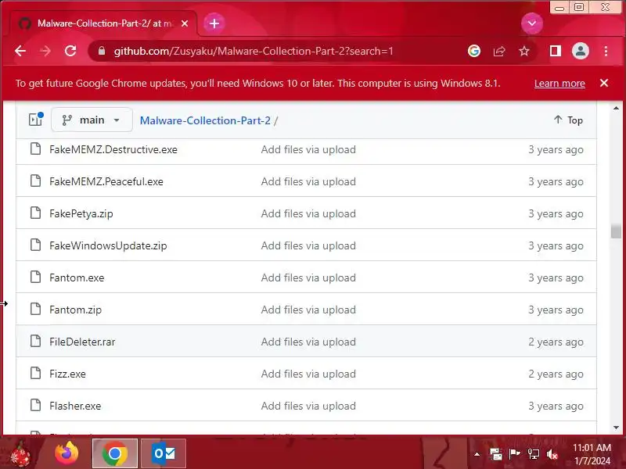626x469 pixels.
Task: Click the browser forward arrow
Action: pyautogui.click(x=45, y=51)
